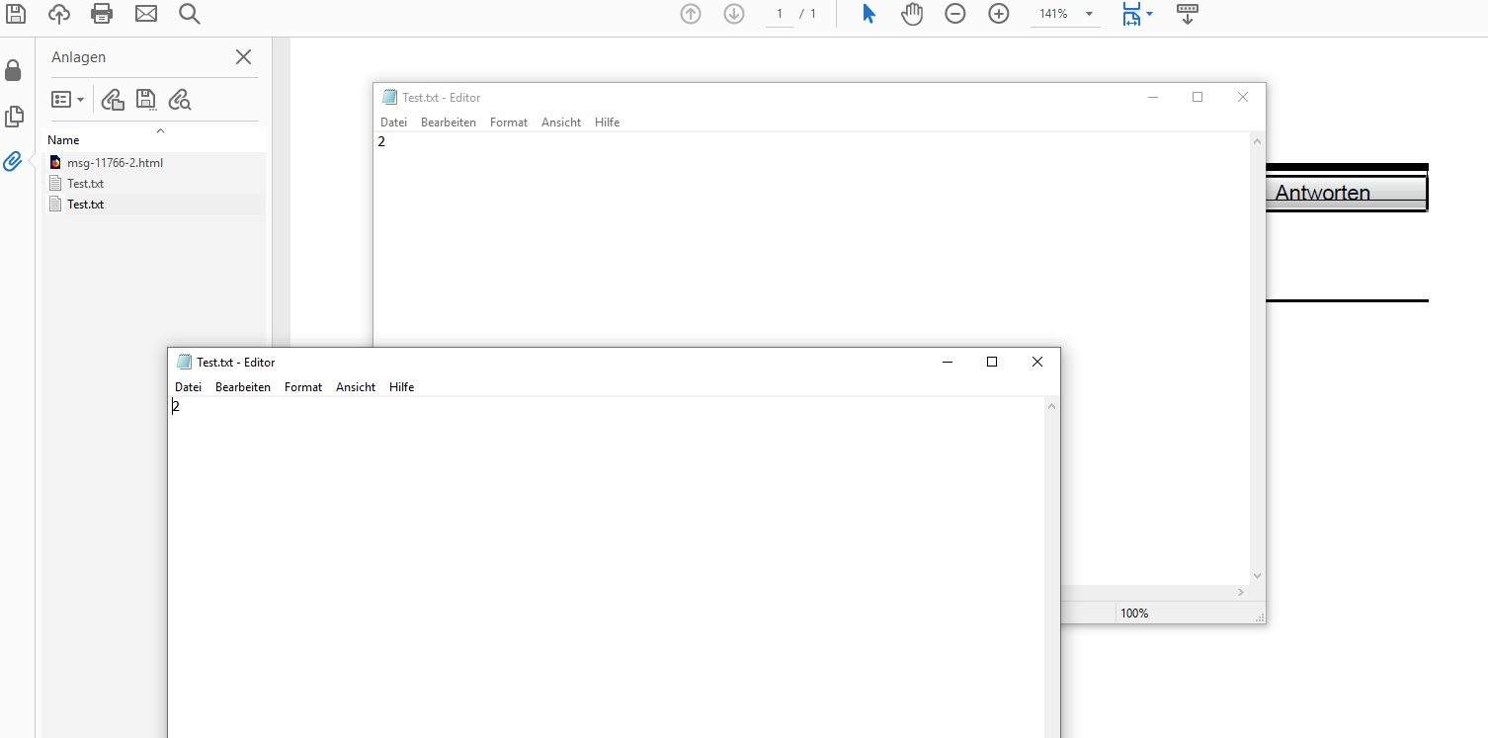This screenshot has width=1488, height=738.
Task: Close the Anlagen panel
Action: [x=243, y=57]
